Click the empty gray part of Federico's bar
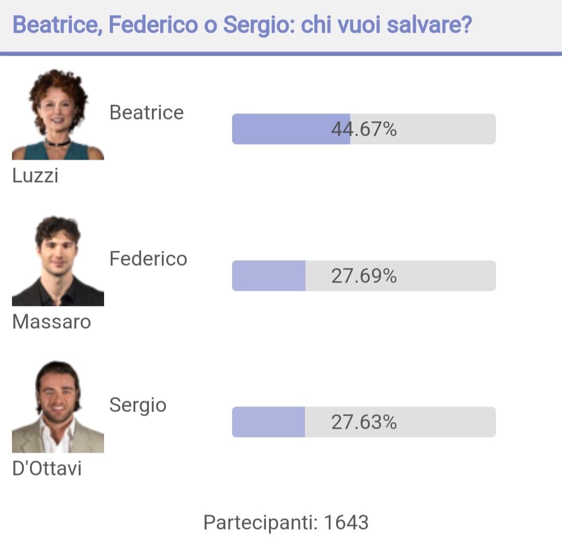Image resolution: width=562 pixels, height=549 pixels. (x=400, y=276)
